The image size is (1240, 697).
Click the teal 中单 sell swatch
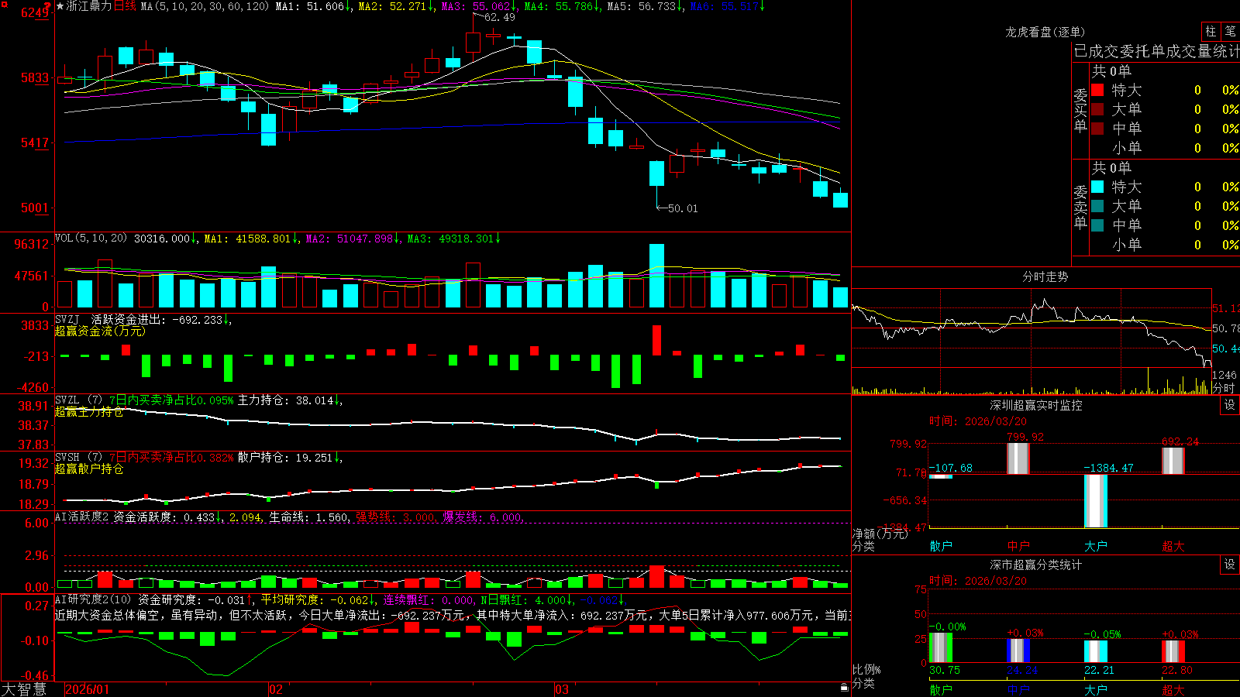click(1097, 225)
